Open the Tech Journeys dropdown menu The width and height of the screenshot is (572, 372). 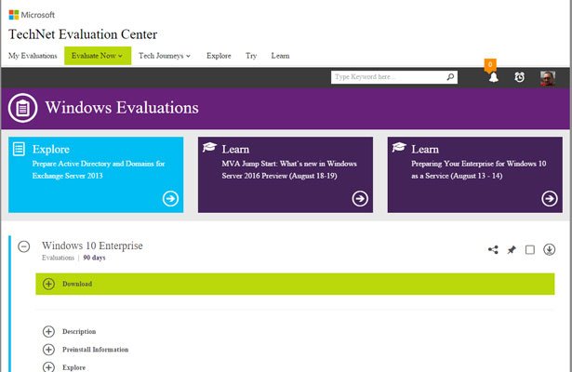tap(164, 56)
